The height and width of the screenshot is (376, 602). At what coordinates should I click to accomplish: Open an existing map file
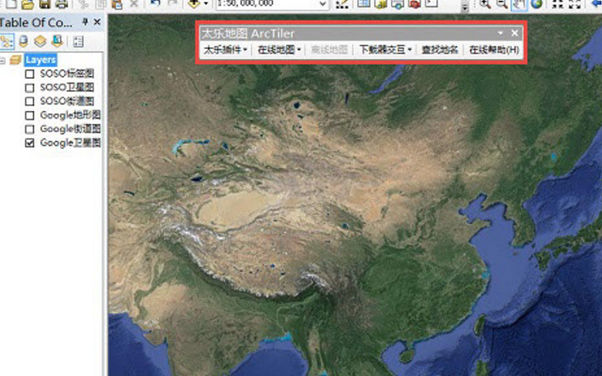(27, 4)
